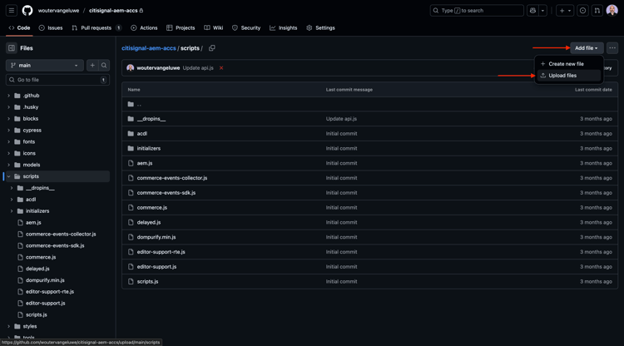Switch to the Insights tab

click(284, 27)
